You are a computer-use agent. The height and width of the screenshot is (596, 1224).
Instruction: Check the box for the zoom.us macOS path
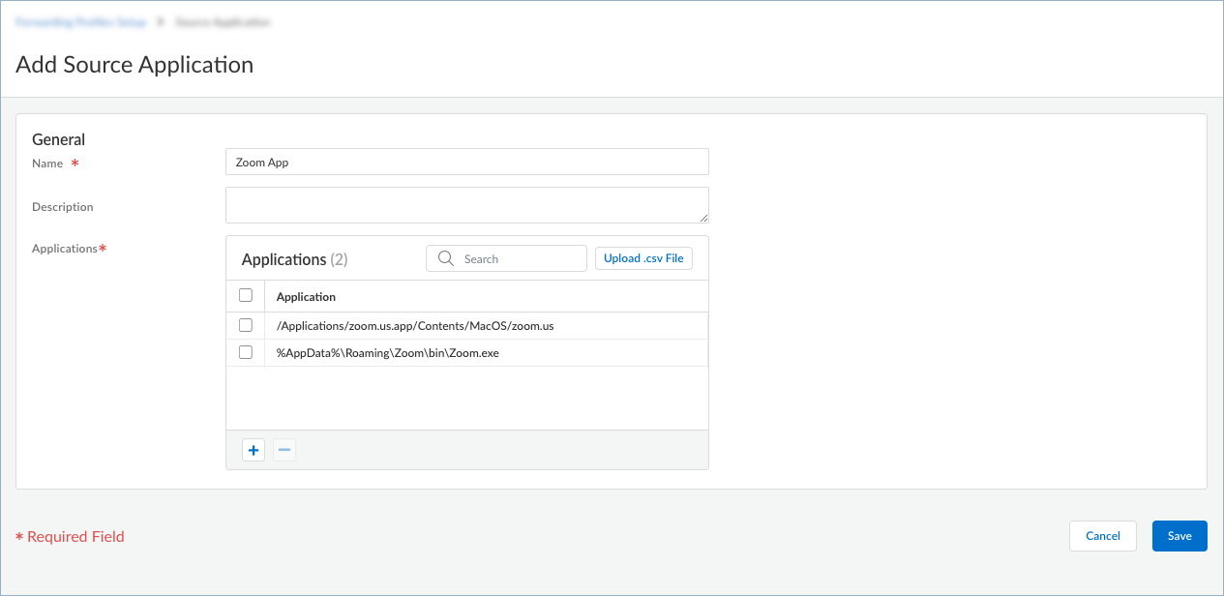click(x=246, y=326)
